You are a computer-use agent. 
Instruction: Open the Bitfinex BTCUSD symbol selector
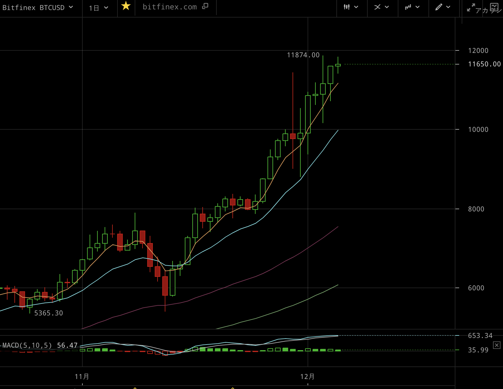(x=38, y=8)
